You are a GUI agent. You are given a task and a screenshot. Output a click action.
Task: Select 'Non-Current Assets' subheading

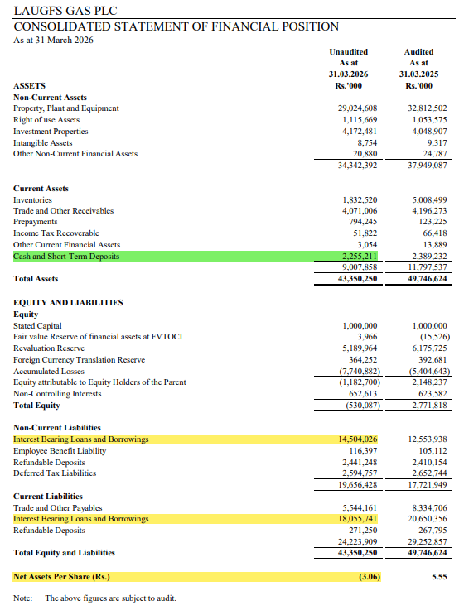click(50, 98)
